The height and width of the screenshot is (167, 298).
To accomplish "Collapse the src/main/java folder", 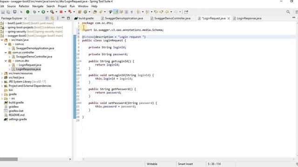I will tap(2, 40).
